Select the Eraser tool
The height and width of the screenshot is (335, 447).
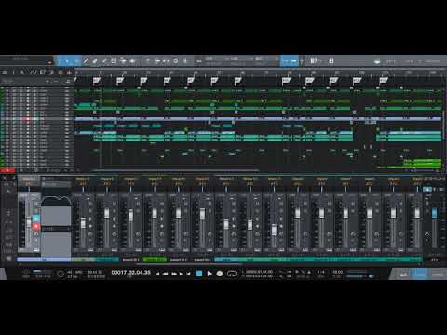pos(95,61)
